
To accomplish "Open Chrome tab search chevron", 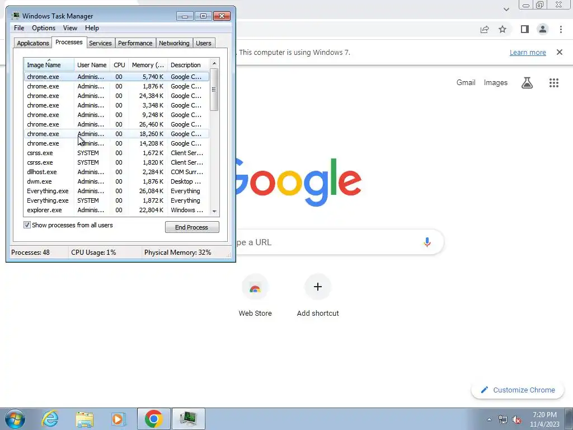I will [x=506, y=10].
